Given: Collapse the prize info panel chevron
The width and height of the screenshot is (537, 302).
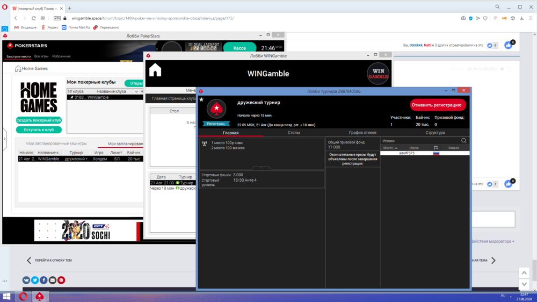Looking at the screenshot, I should [x=261, y=168].
